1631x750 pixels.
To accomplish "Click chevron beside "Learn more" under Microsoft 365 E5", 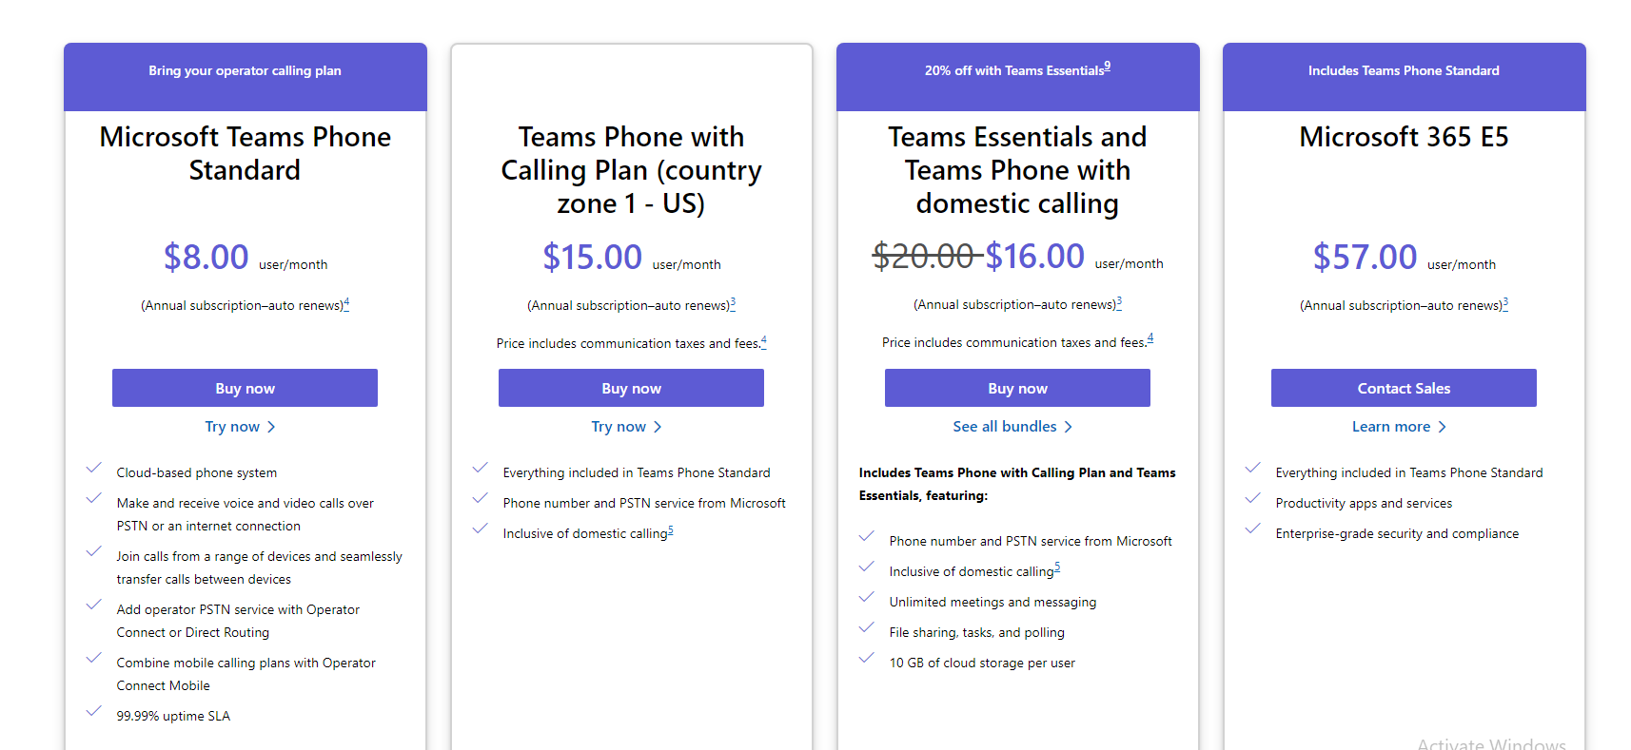I will click(x=1444, y=426).
